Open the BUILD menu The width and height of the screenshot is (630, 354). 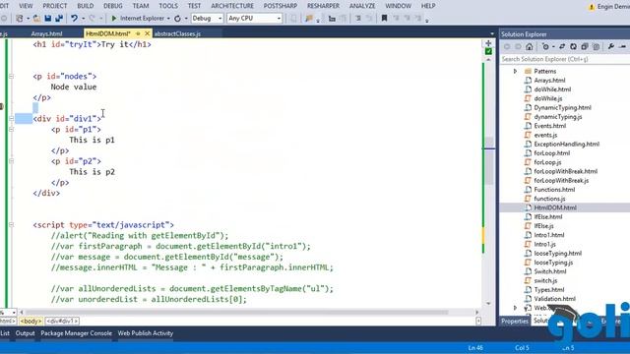pyautogui.click(x=86, y=6)
